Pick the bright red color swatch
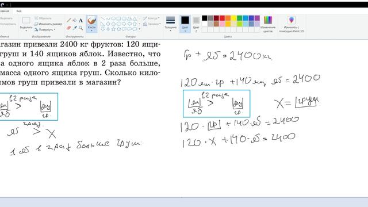Screen dimensions: 368x207 click(x=222, y=18)
